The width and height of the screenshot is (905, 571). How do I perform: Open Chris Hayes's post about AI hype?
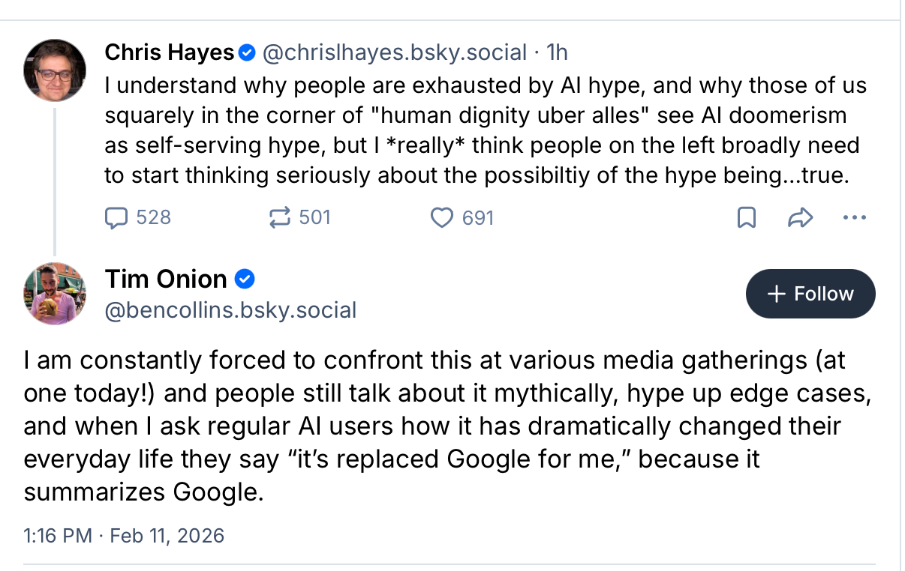pos(486,130)
